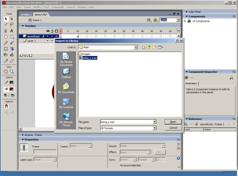Image resolution: width=238 pixels, height=176 pixels.
Task: Click the Up One Level folder icon
Action: point(149,47)
